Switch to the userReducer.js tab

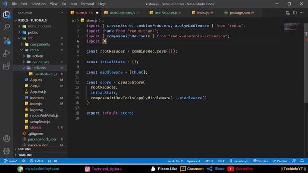tap(167, 13)
